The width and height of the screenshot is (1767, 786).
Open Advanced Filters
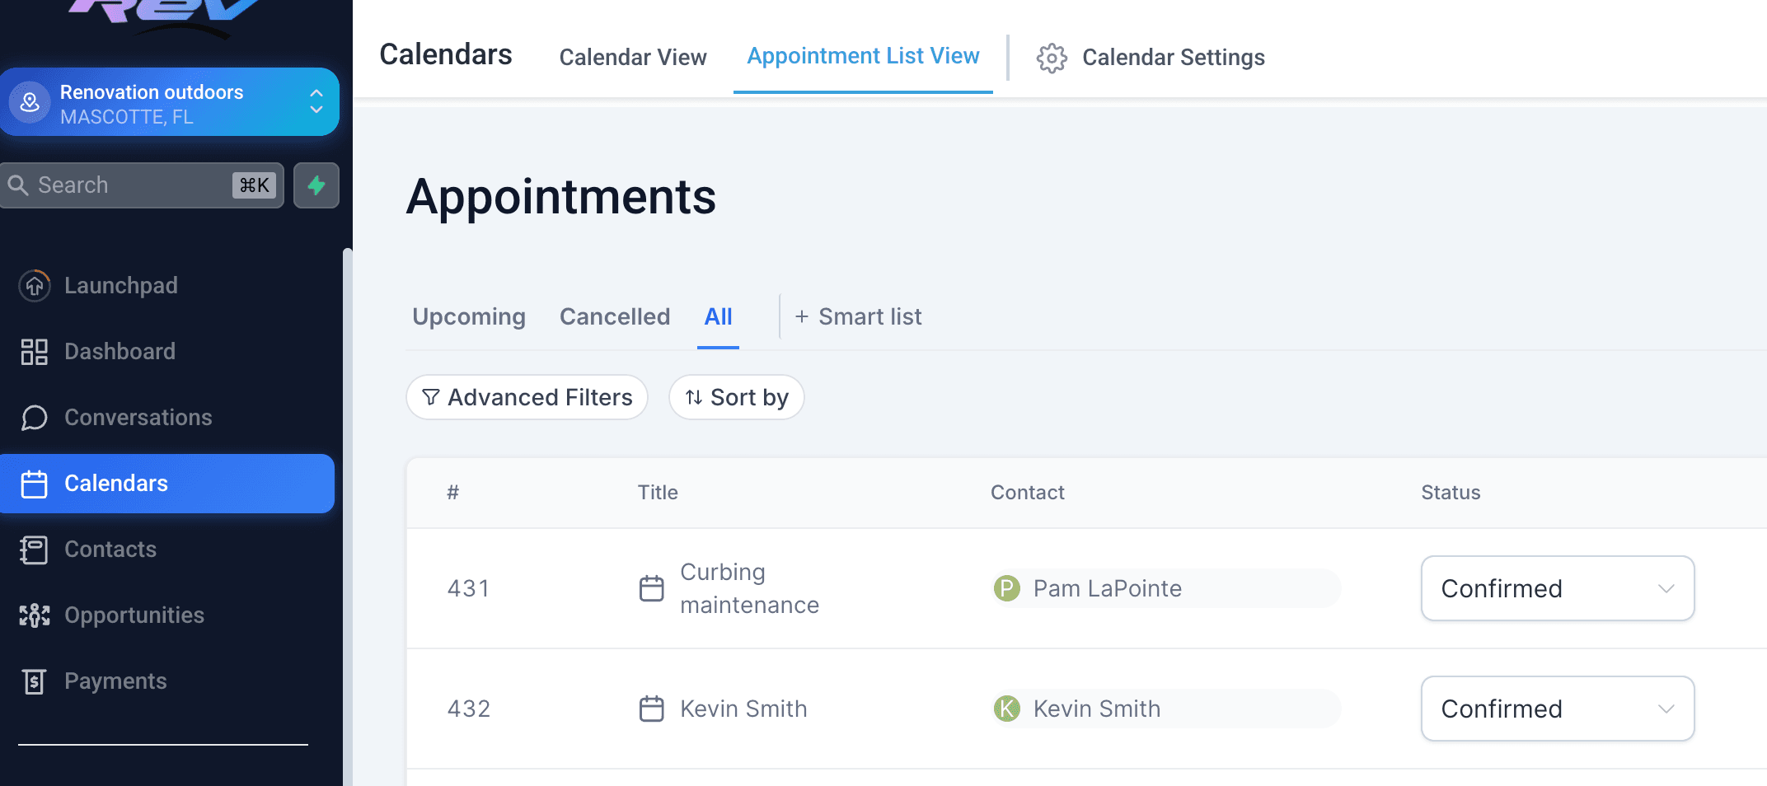[x=527, y=397]
